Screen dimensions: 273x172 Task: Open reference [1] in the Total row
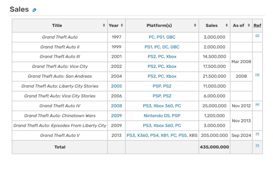coord(257,146)
